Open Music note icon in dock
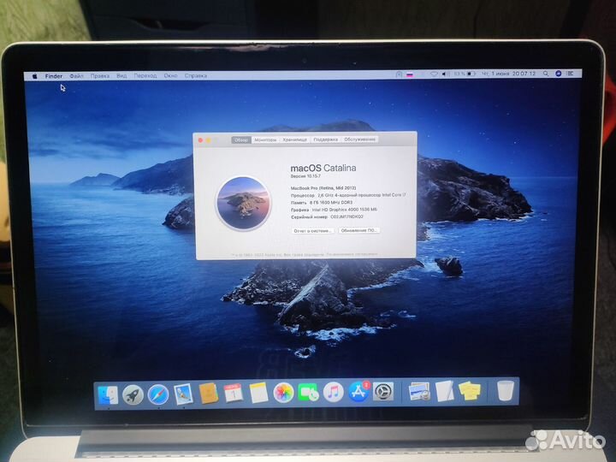This screenshot has width=616, height=462. (333, 392)
